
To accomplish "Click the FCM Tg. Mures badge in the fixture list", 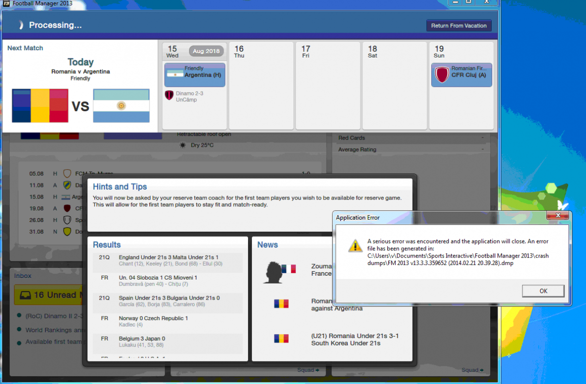I will click(x=67, y=174).
